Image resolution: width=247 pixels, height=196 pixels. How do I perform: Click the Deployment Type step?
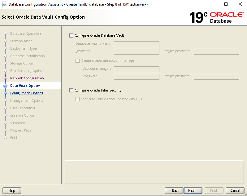pyautogui.click(x=23, y=48)
